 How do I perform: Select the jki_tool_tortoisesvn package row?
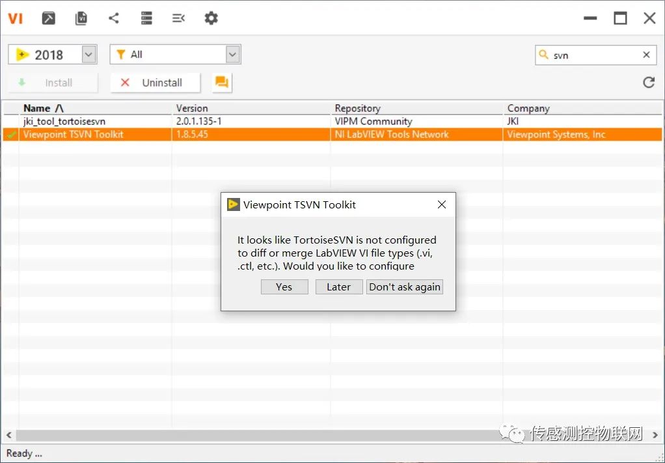coord(64,121)
